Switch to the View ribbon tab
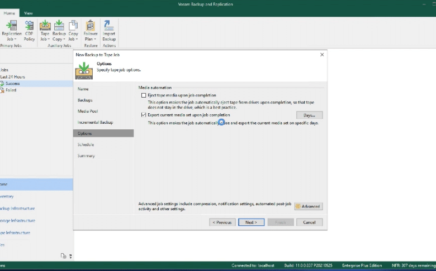436x271 pixels. pyautogui.click(x=28, y=13)
